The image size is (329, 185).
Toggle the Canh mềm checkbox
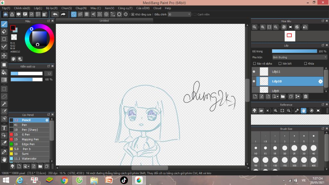point(195,14)
